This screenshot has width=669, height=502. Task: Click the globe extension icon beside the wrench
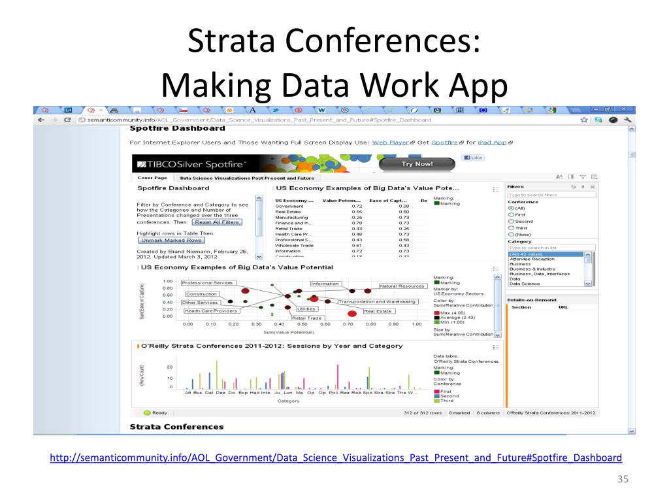tap(613, 120)
